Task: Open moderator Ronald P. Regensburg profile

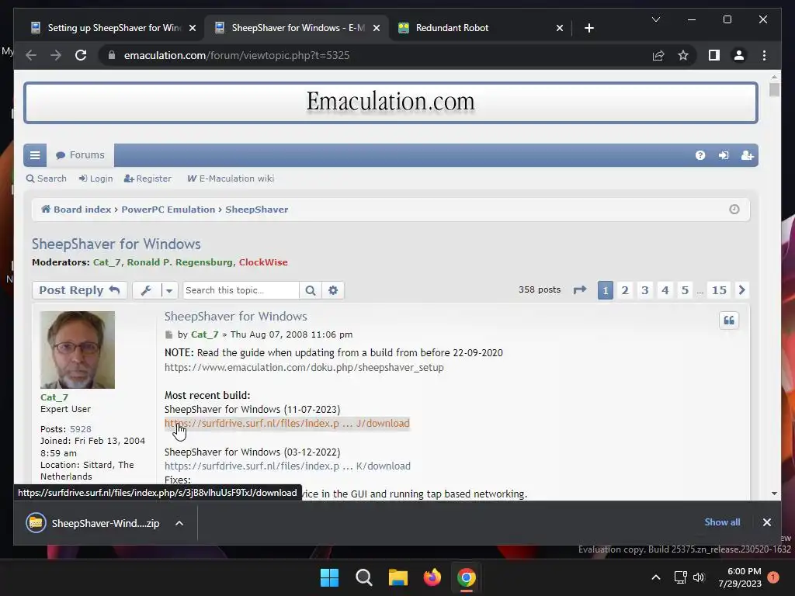Action: click(179, 262)
